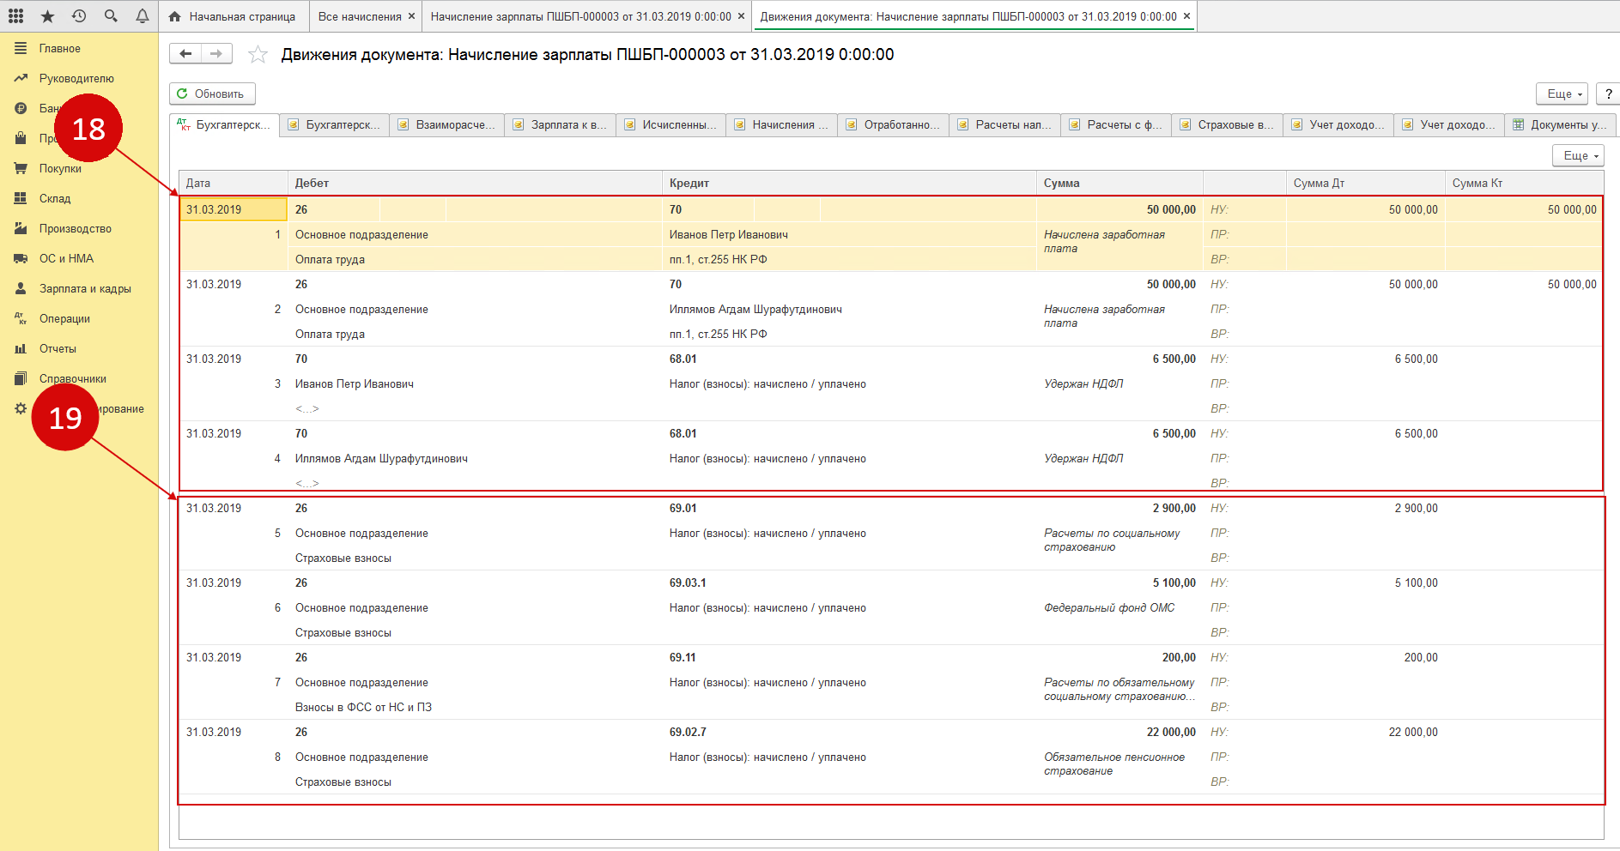The image size is (1620, 851).
Task: Click Сумма column header
Action: point(1119,183)
